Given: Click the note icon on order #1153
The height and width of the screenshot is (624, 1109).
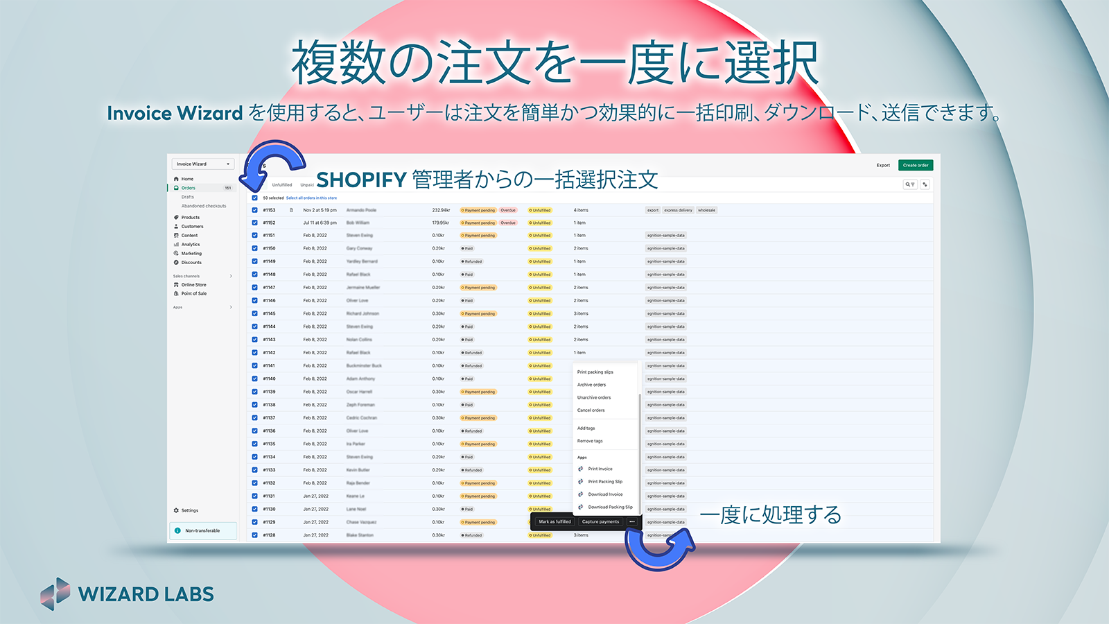Looking at the screenshot, I should click(x=291, y=210).
